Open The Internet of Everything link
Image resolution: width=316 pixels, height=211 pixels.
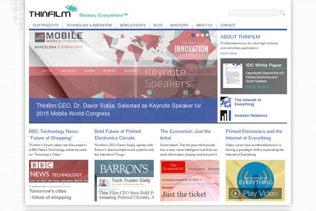click(x=248, y=102)
